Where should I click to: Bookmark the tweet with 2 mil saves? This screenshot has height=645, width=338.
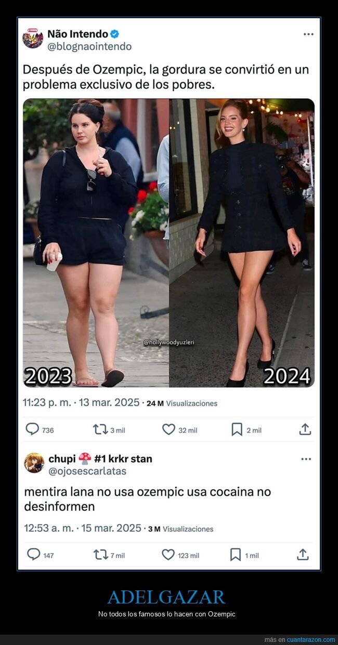point(237,429)
